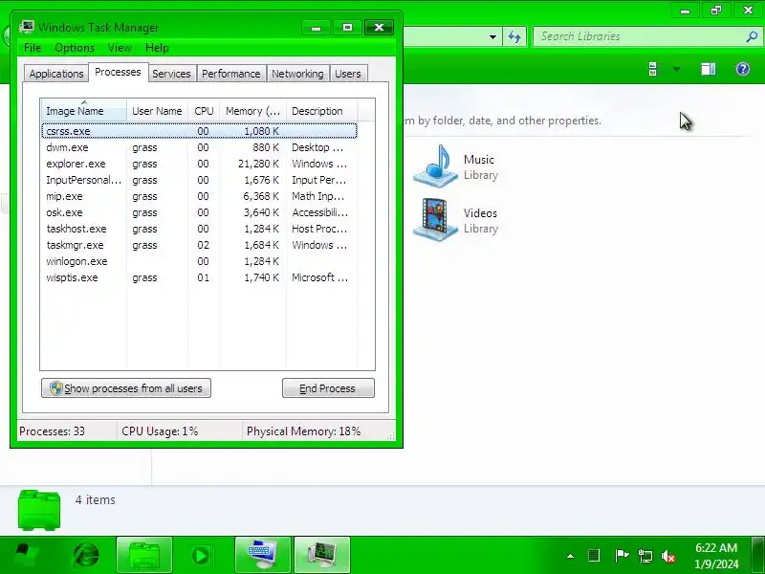Image resolution: width=765 pixels, height=574 pixels.
Task: Select the InputPersonal... process row
Action: (200, 180)
